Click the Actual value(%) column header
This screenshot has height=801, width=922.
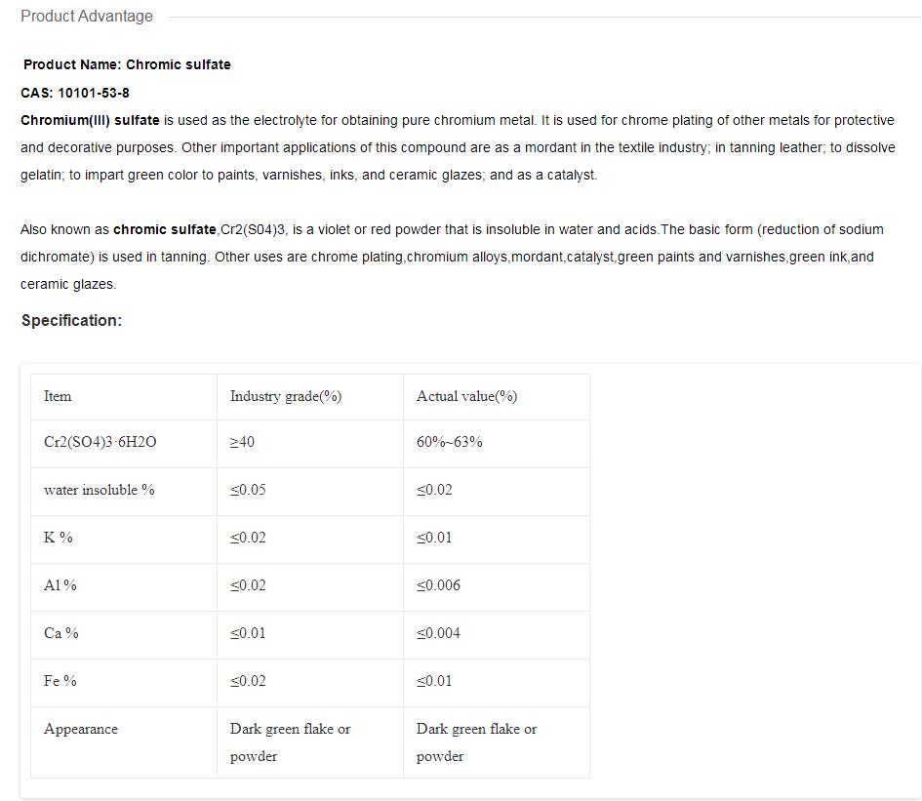pyautogui.click(x=497, y=397)
